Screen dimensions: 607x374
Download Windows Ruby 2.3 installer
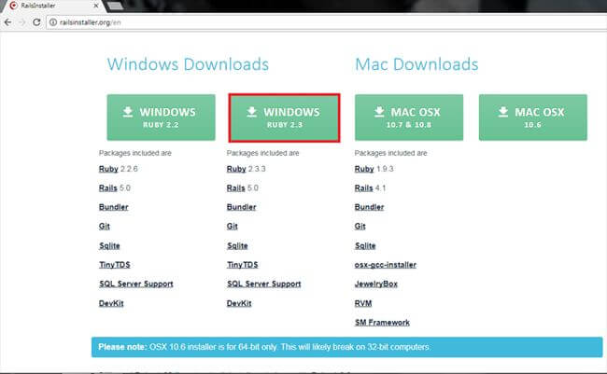285,118
